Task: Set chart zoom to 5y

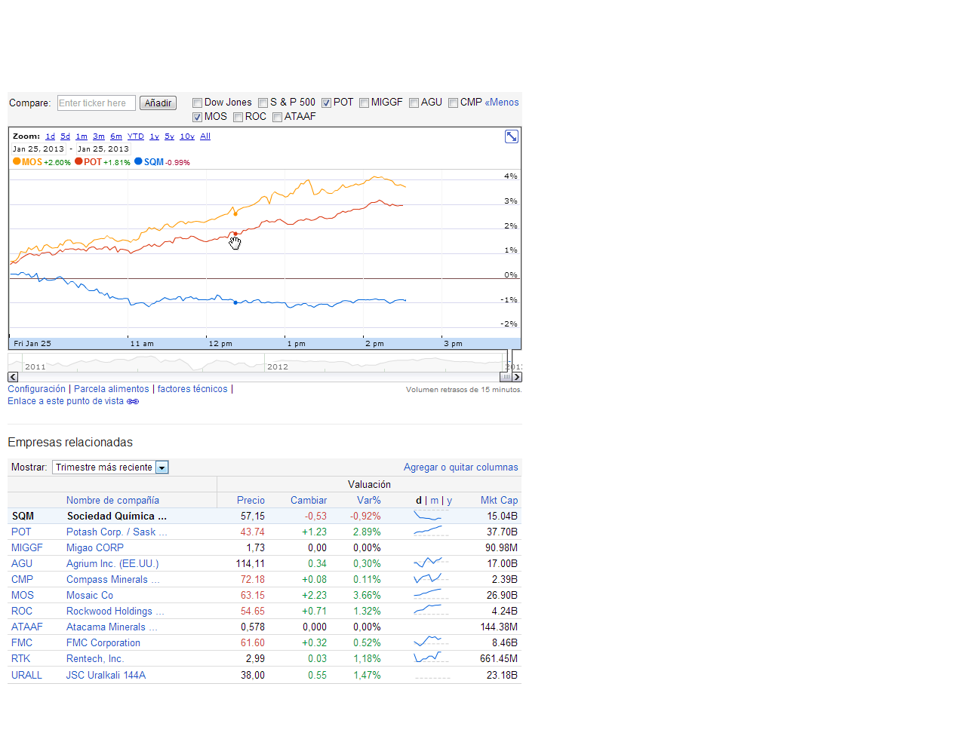Action: (x=169, y=136)
